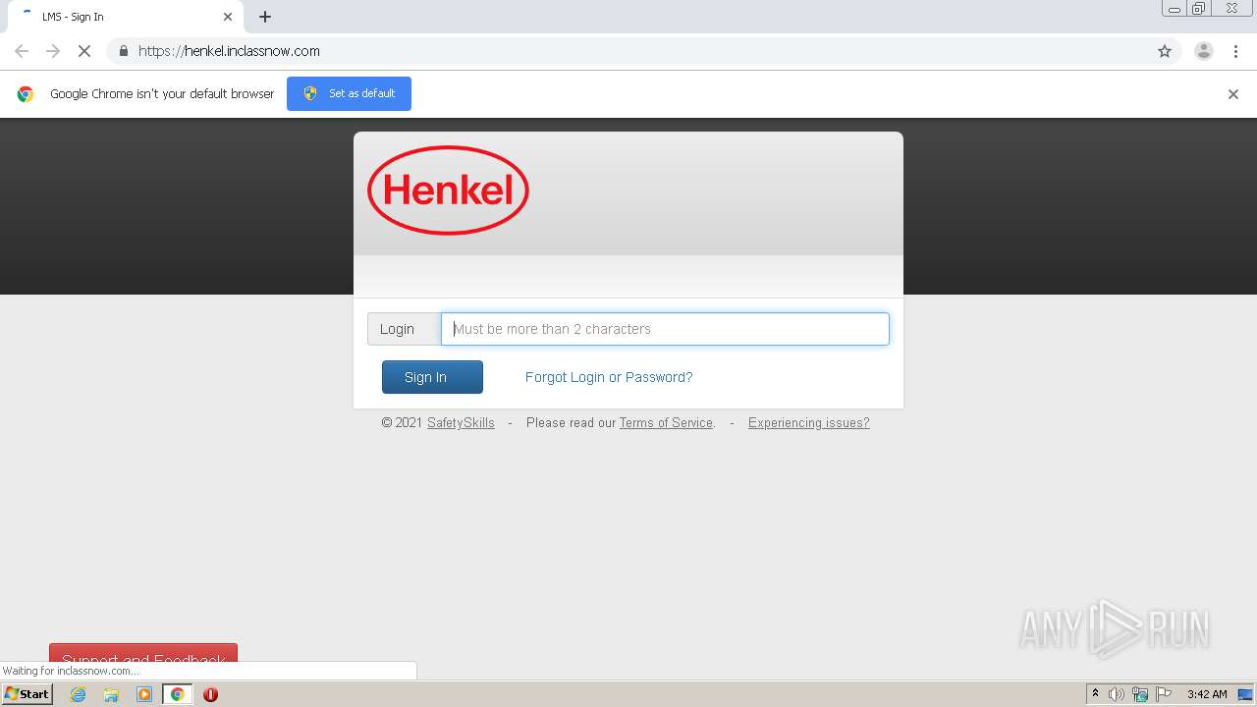
Task: Open the Chrome three-dot menu
Action: (1235, 51)
